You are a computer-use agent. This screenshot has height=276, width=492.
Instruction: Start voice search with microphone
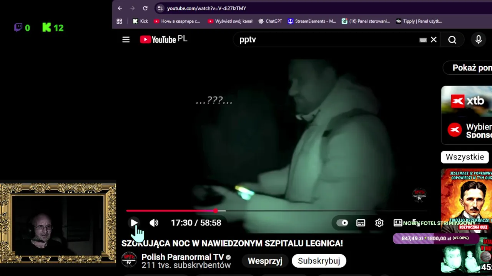pyautogui.click(x=479, y=39)
